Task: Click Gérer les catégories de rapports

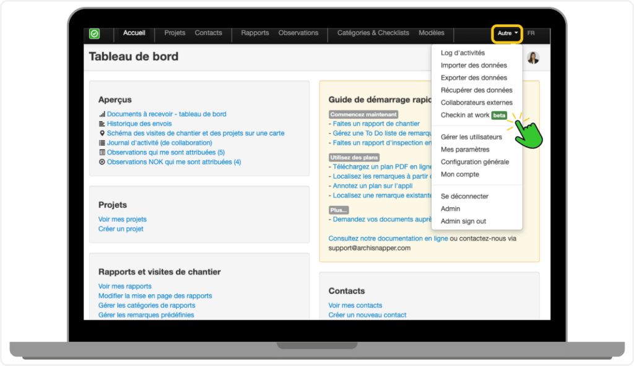Action: (x=146, y=305)
